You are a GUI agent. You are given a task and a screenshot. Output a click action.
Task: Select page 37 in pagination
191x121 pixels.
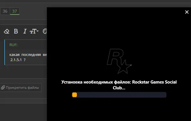coord(15,11)
